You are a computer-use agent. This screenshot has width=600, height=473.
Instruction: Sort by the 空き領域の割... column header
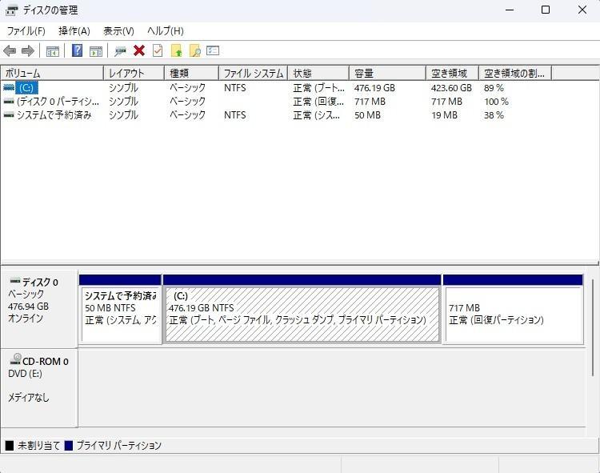[x=515, y=73]
